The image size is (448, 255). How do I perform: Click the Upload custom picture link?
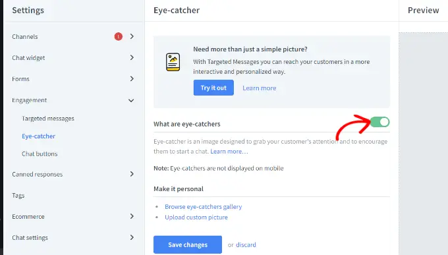click(196, 217)
